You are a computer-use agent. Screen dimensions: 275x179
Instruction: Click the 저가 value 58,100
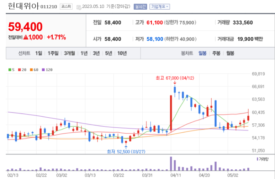point(155,39)
